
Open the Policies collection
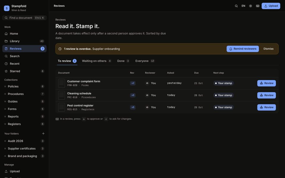pyautogui.click(x=24, y=86)
